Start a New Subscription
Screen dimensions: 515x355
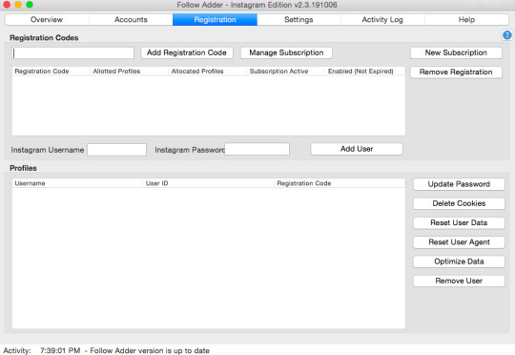[x=456, y=52]
